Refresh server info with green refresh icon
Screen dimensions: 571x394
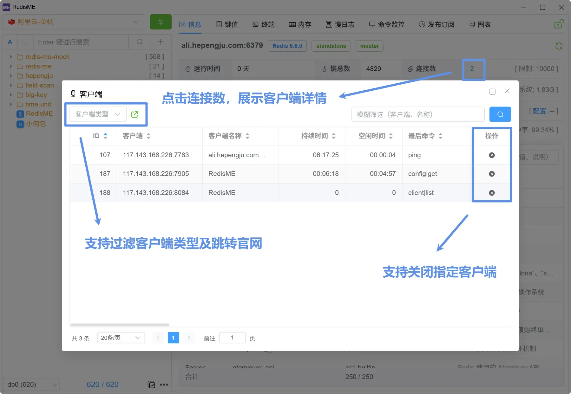tap(559, 46)
